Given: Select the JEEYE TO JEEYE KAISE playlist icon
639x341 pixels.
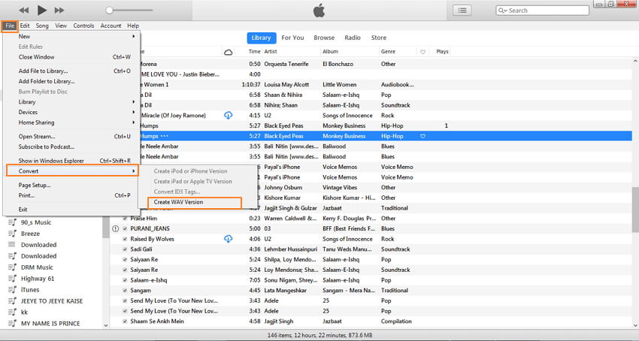Looking at the screenshot, I should tap(13, 300).
